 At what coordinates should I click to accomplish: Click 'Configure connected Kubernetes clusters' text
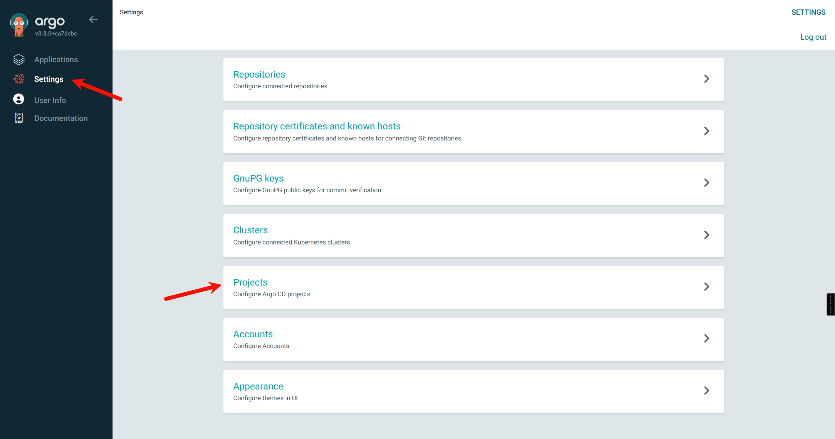(291, 242)
